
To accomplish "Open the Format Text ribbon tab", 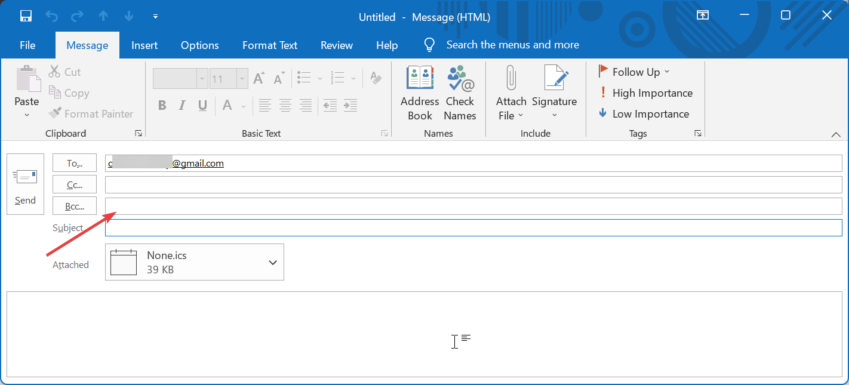I will (270, 45).
